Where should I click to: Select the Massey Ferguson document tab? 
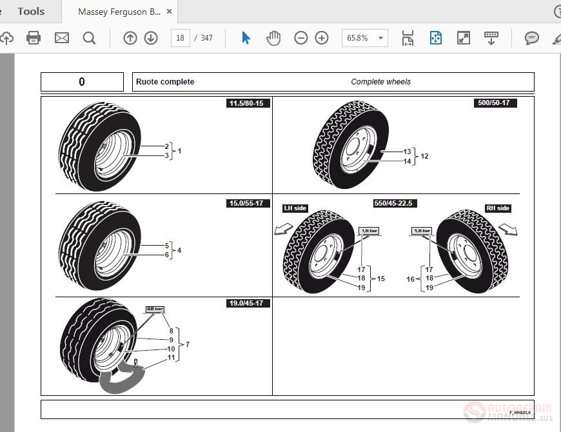(x=119, y=12)
